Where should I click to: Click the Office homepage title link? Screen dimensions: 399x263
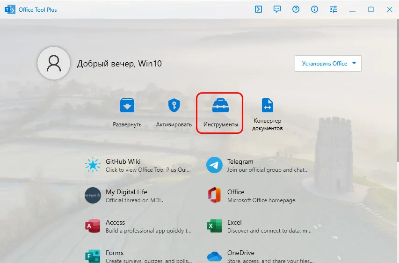[x=236, y=192]
